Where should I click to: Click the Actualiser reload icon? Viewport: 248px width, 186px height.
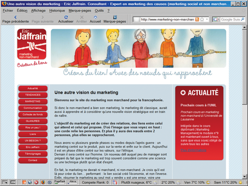pos(66,17)
